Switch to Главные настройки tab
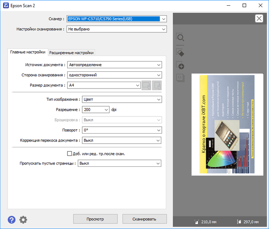The width and height of the screenshot is (269, 229). coord(28,52)
